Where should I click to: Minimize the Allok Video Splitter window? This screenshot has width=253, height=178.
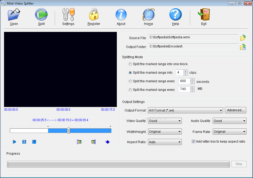[232, 3]
